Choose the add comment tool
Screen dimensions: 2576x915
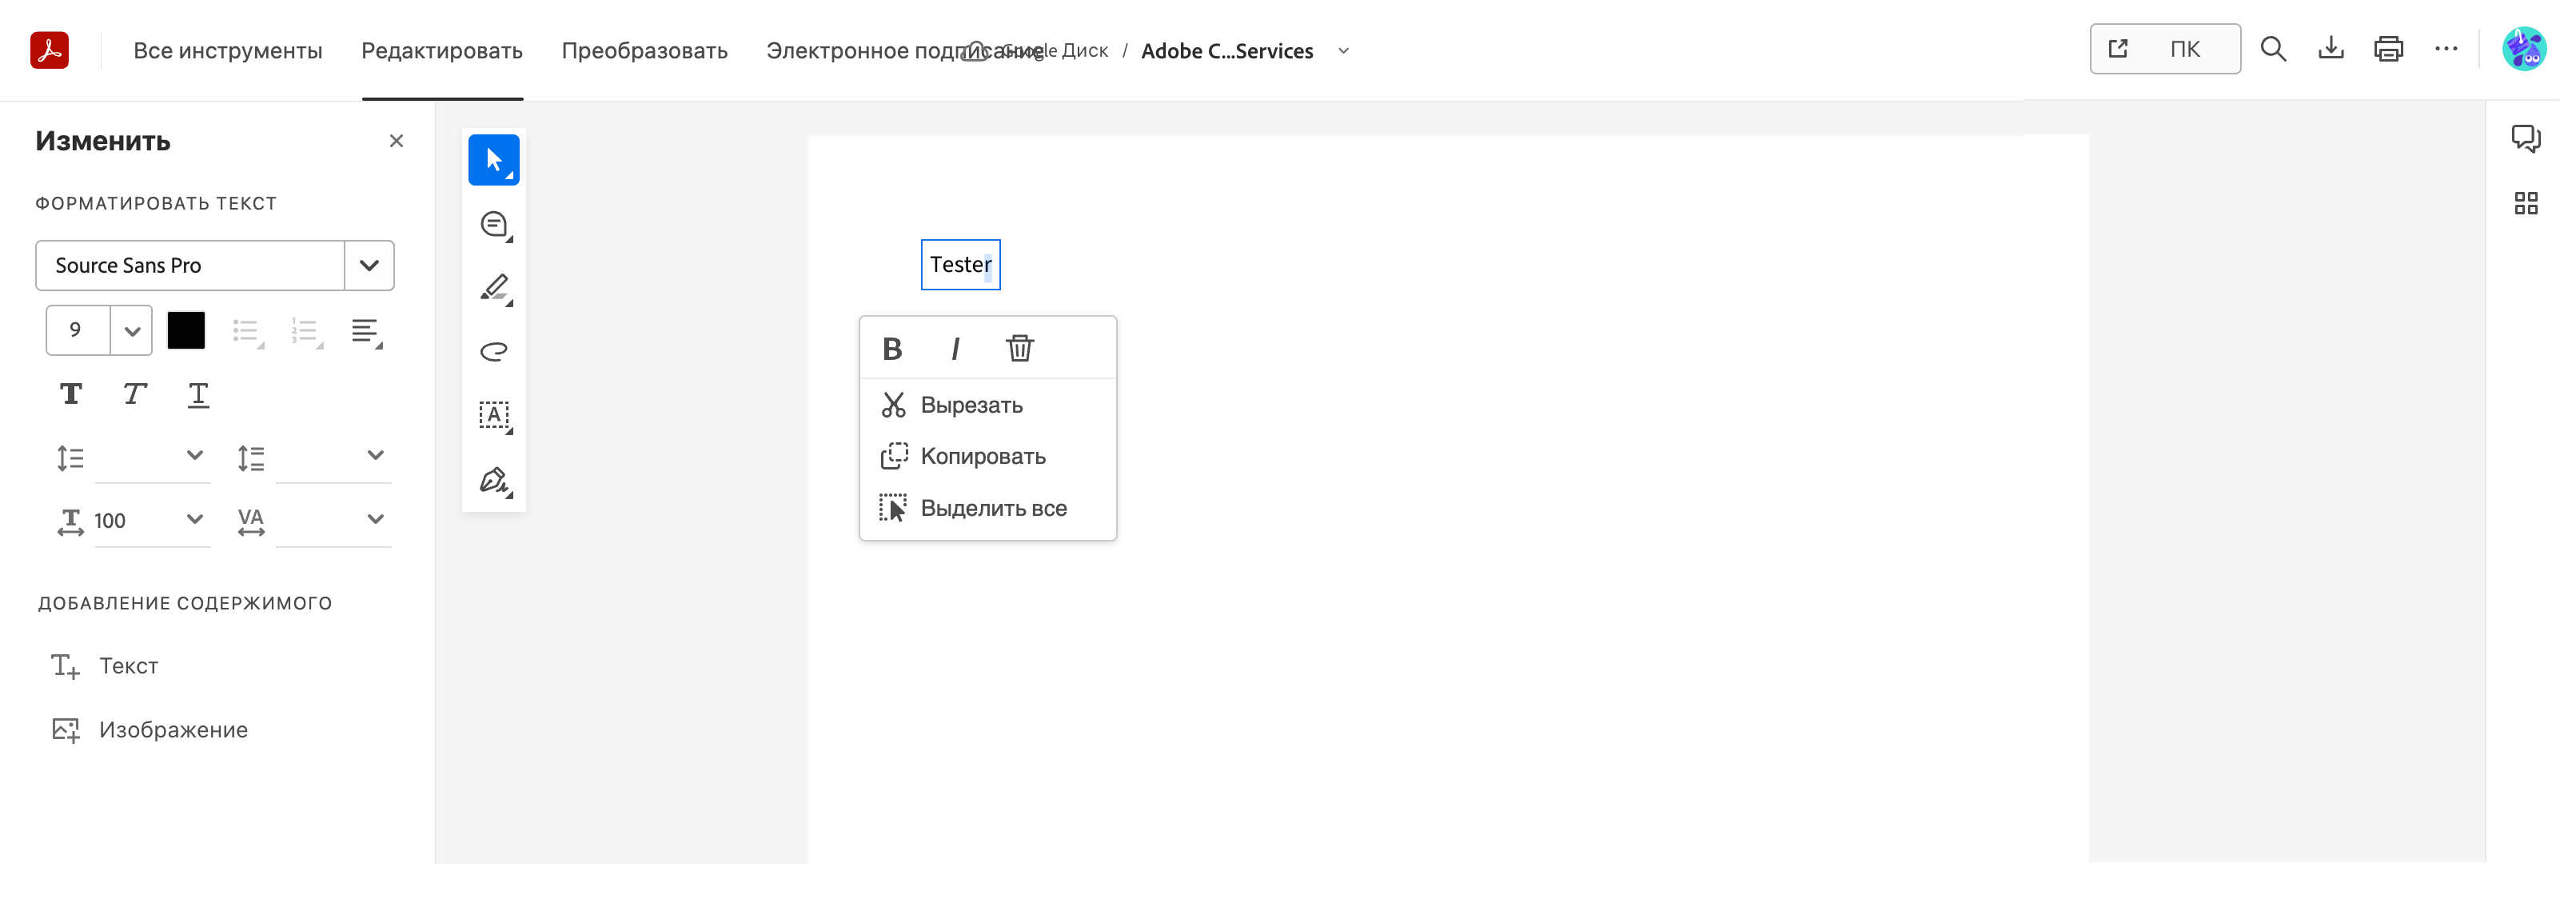point(494,225)
